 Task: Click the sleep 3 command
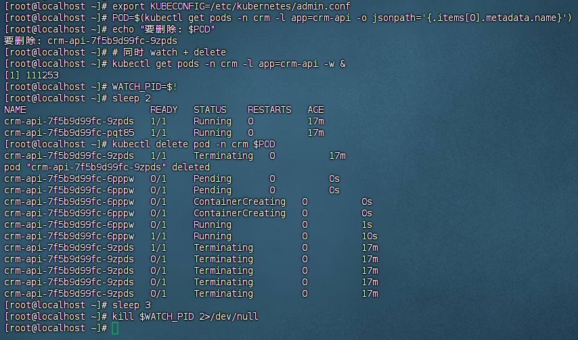(131, 305)
